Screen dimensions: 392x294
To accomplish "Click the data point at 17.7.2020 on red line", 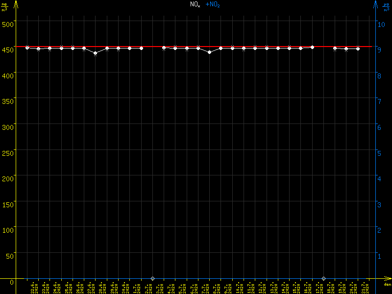I will (x=312, y=47).
